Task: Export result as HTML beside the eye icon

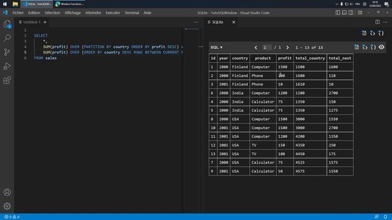Action: click(365, 47)
